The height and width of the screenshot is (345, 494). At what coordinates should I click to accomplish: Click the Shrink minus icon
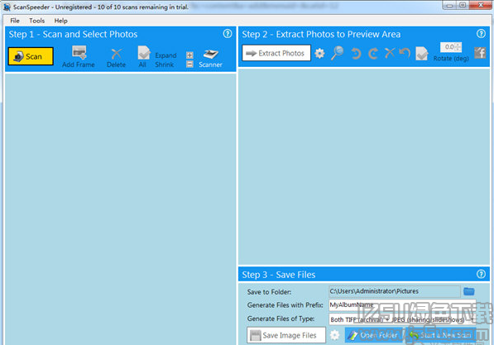[189, 65]
